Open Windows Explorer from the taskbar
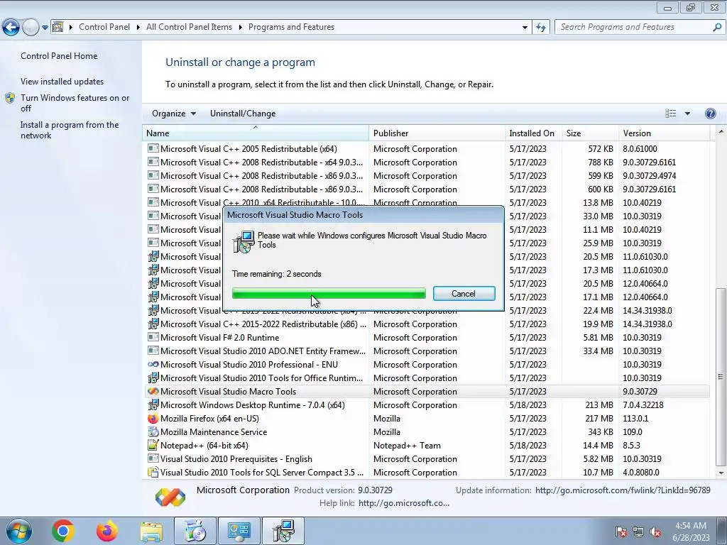 pos(151,531)
